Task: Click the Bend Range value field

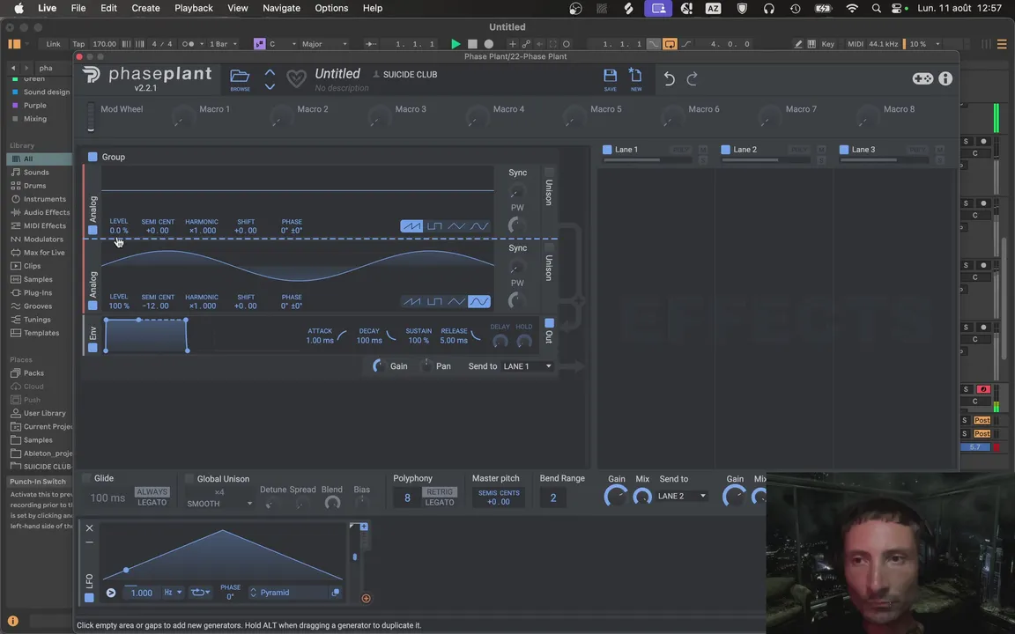Action: click(552, 498)
